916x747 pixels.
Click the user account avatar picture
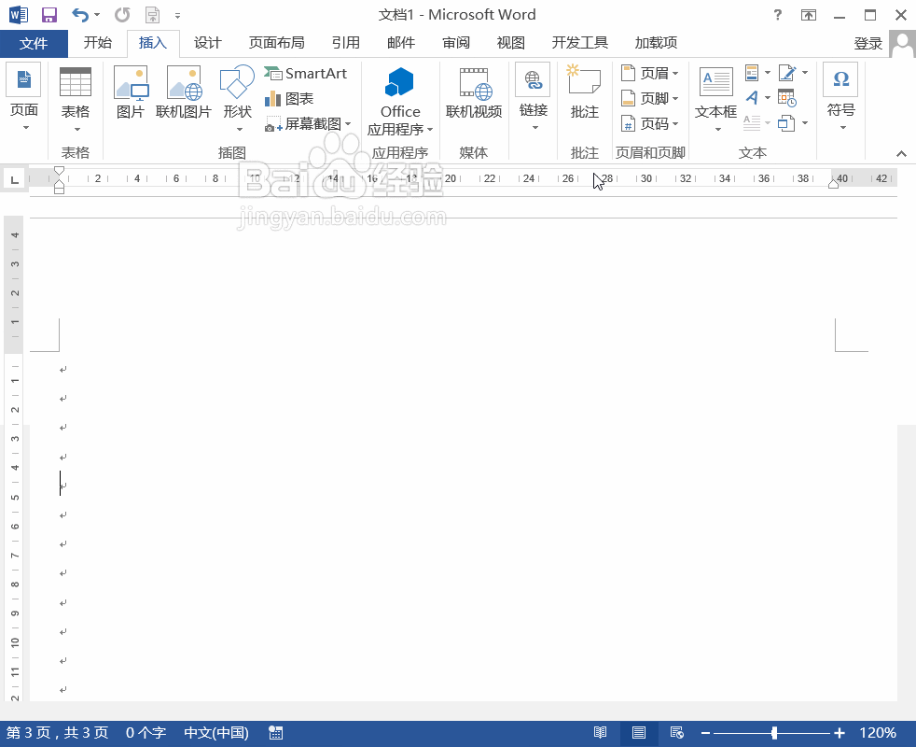click(x=902, y=44)
